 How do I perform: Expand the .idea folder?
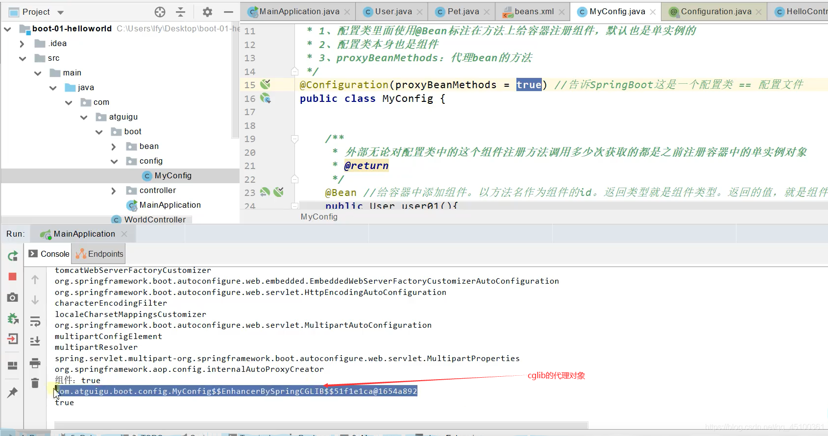[22, 44]
